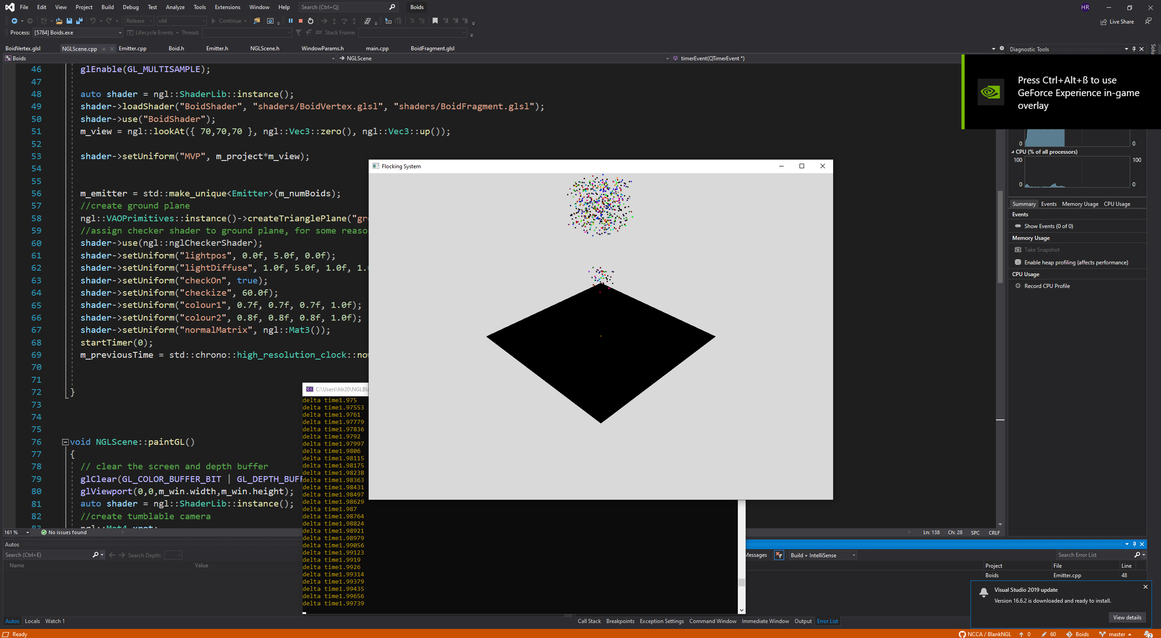Image resolution: width=1161 pixels, height=638 pixels.
Task: Start Live Share session
Action: [x=1117, y=22]
